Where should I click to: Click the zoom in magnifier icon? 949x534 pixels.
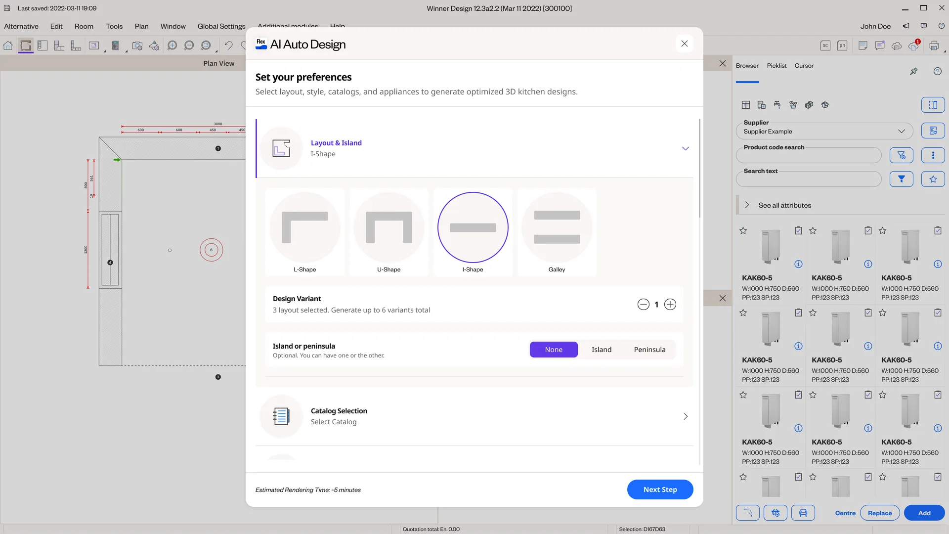(172, 45)
